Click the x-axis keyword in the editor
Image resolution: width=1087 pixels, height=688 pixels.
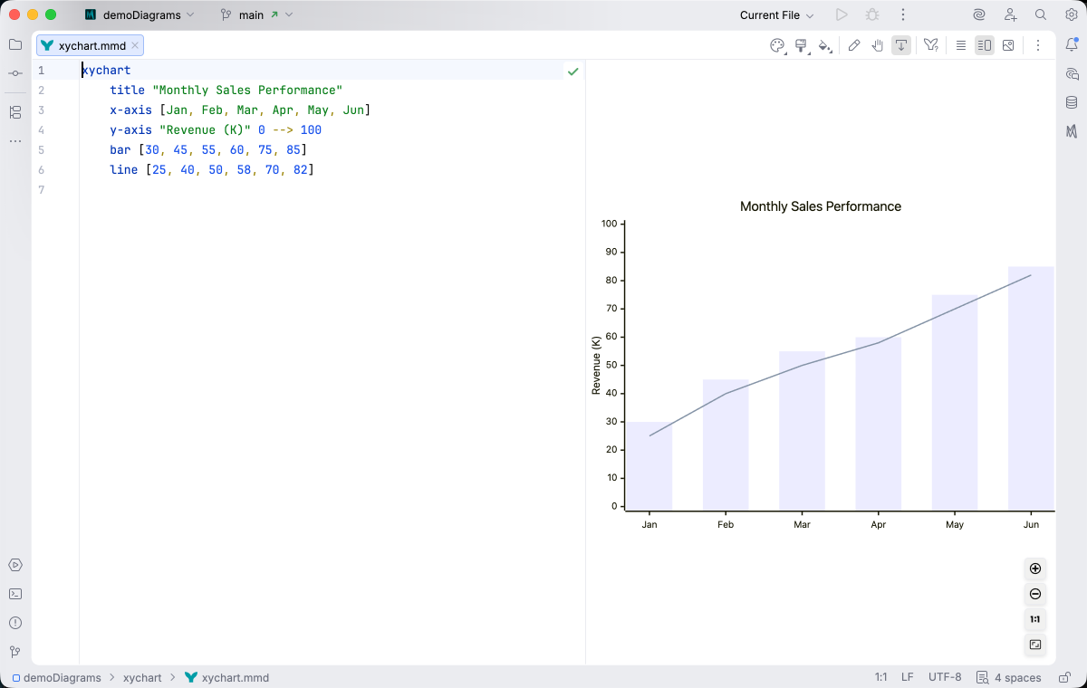[130, 110]
